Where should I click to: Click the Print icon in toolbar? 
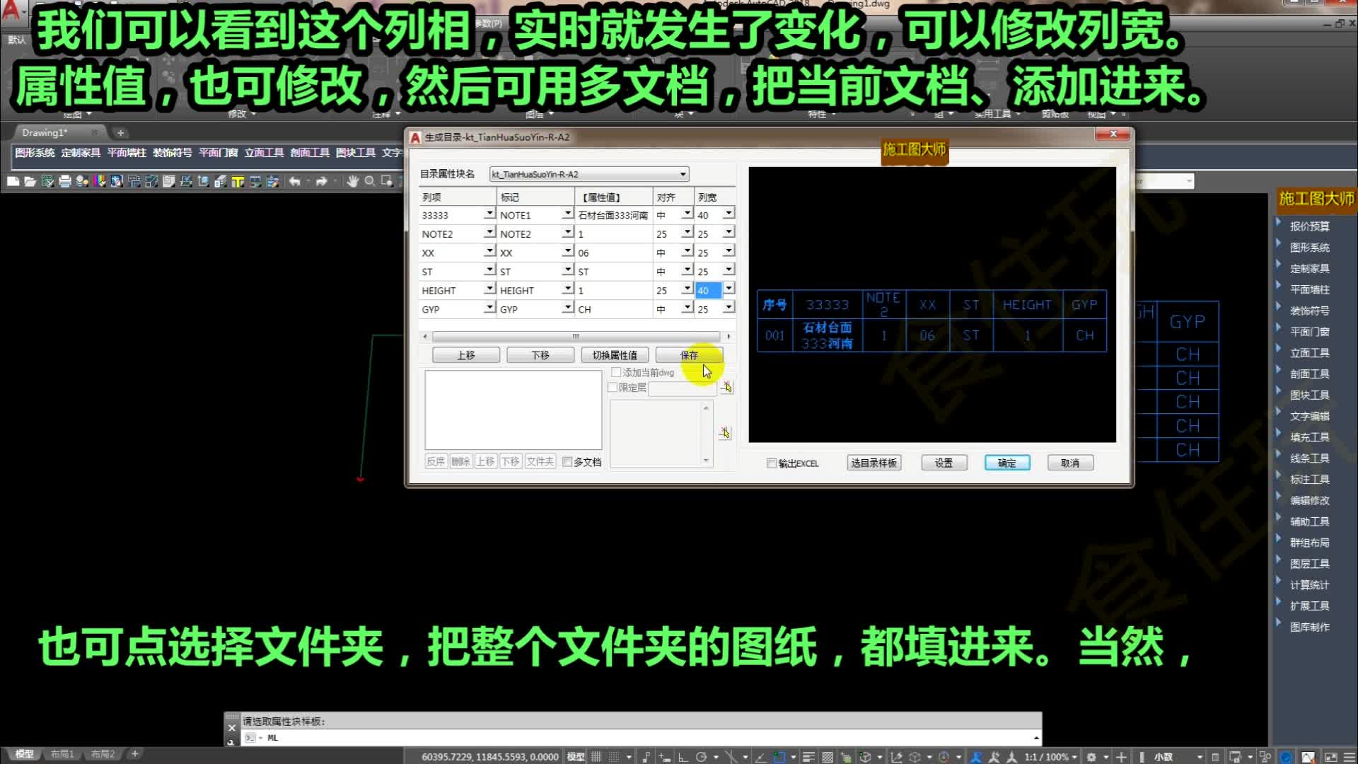click(65, 182)
